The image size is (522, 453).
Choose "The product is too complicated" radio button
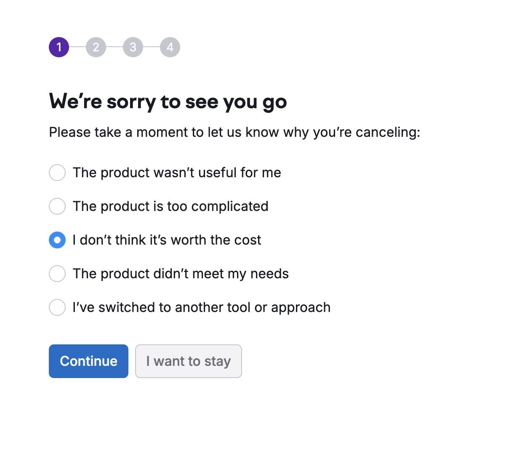click(x=57, y=206)
